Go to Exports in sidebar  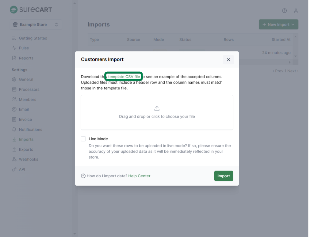[x=26, y=149]
